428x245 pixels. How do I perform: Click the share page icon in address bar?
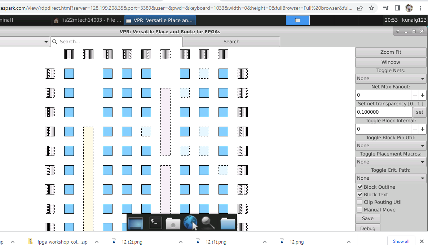pos(360,8)
